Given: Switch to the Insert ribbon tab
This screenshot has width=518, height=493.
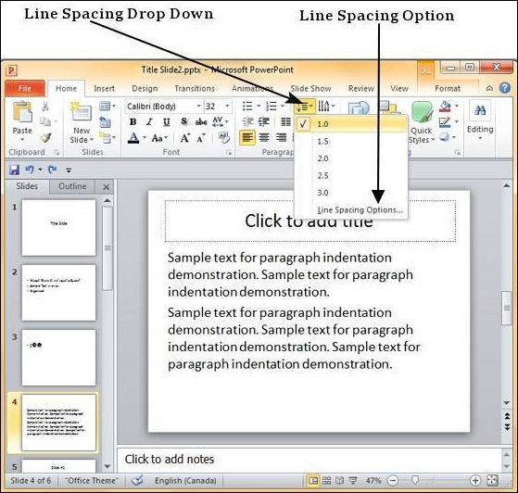Looking at the screenshot, I should point(104,89).
